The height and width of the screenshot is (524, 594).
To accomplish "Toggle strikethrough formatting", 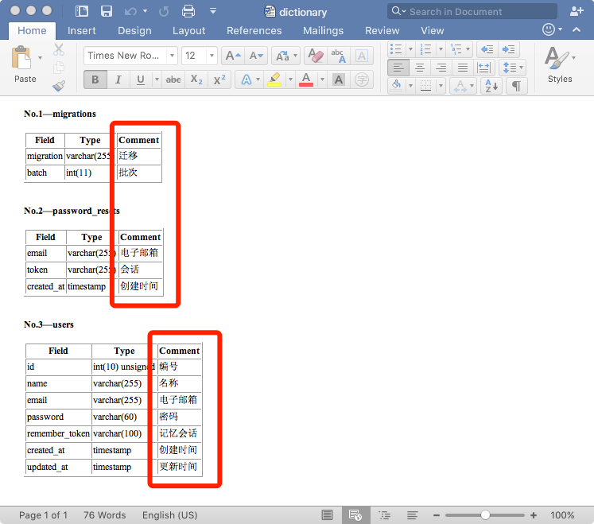I will click(173, 80).
